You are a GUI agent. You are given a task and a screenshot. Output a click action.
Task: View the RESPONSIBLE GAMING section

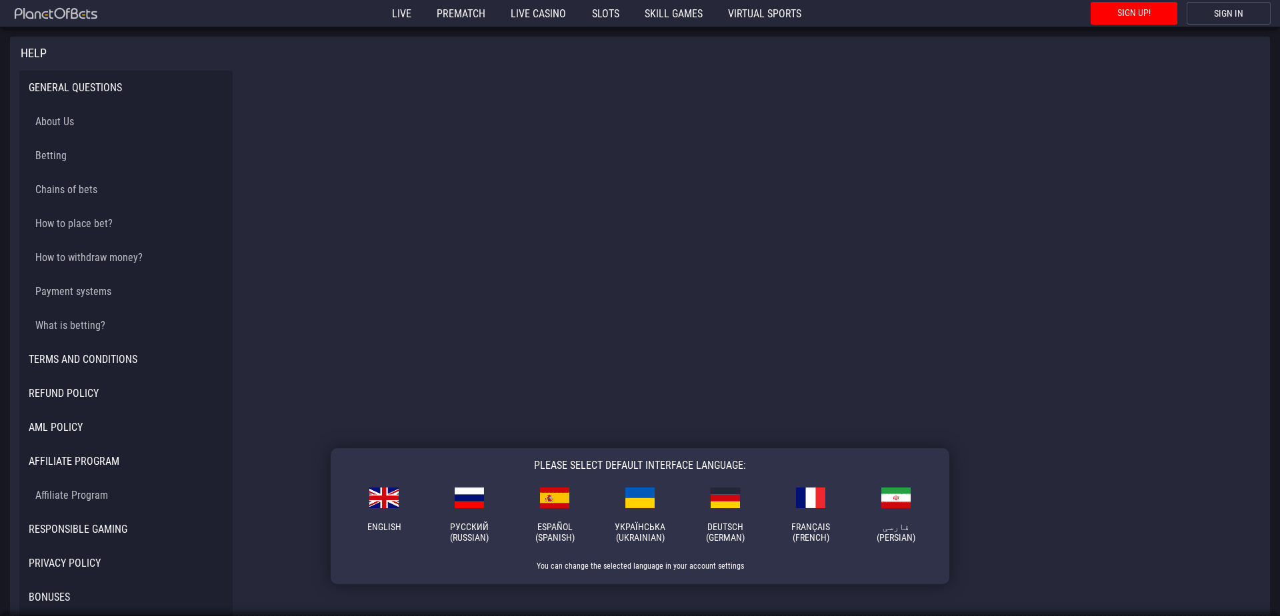[x=77, y=529]
